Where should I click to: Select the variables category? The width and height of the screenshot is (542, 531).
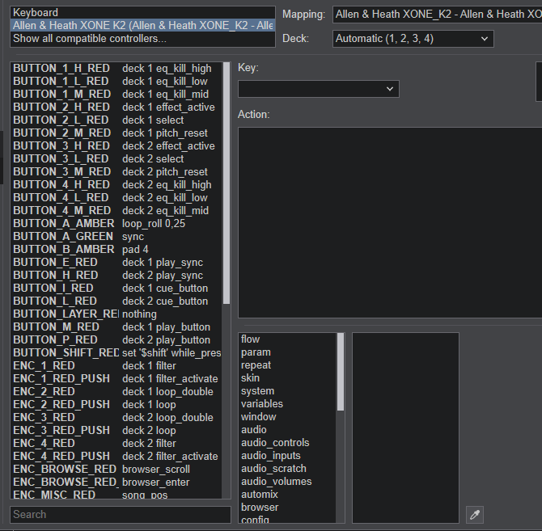tap(288, 404)
